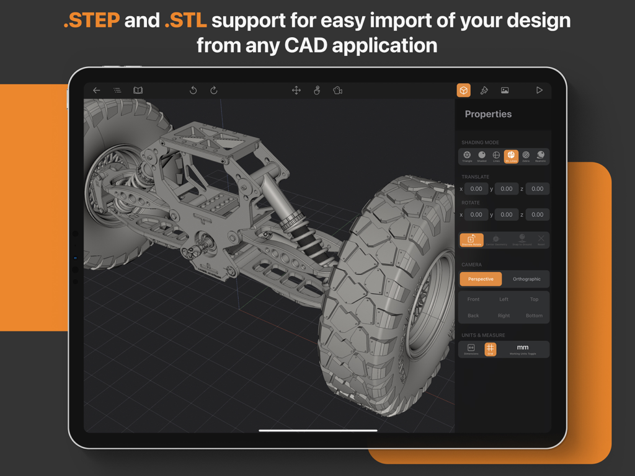Toggle the Dimensions display
Image resolution: width=635 pixels, height=476 pixels.
pyautogui.click(x=470, y=349)
